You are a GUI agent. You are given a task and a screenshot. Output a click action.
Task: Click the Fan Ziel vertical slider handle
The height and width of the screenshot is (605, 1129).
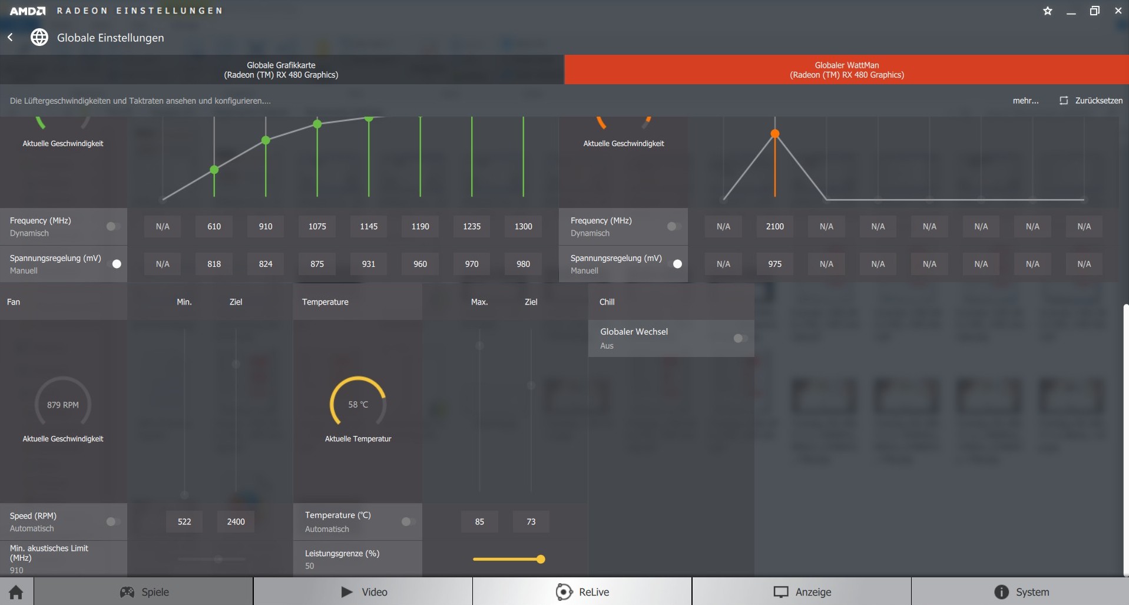[x=236, y=364]
